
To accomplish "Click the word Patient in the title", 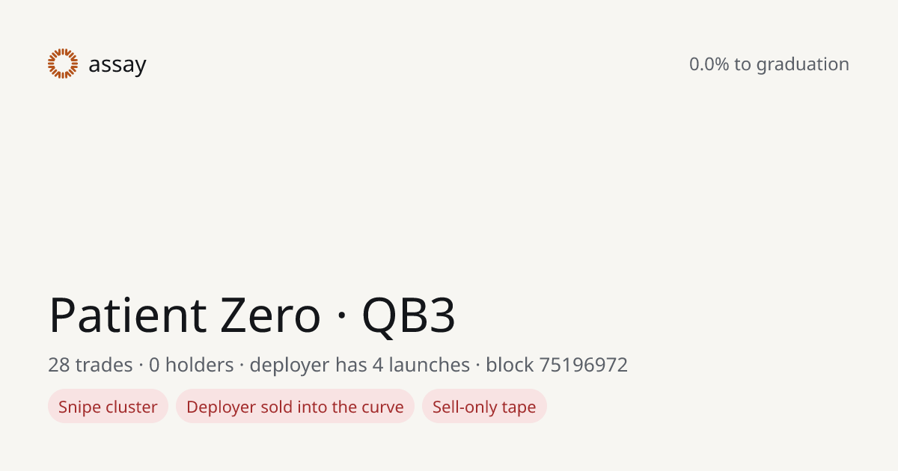I will point(127,315).
